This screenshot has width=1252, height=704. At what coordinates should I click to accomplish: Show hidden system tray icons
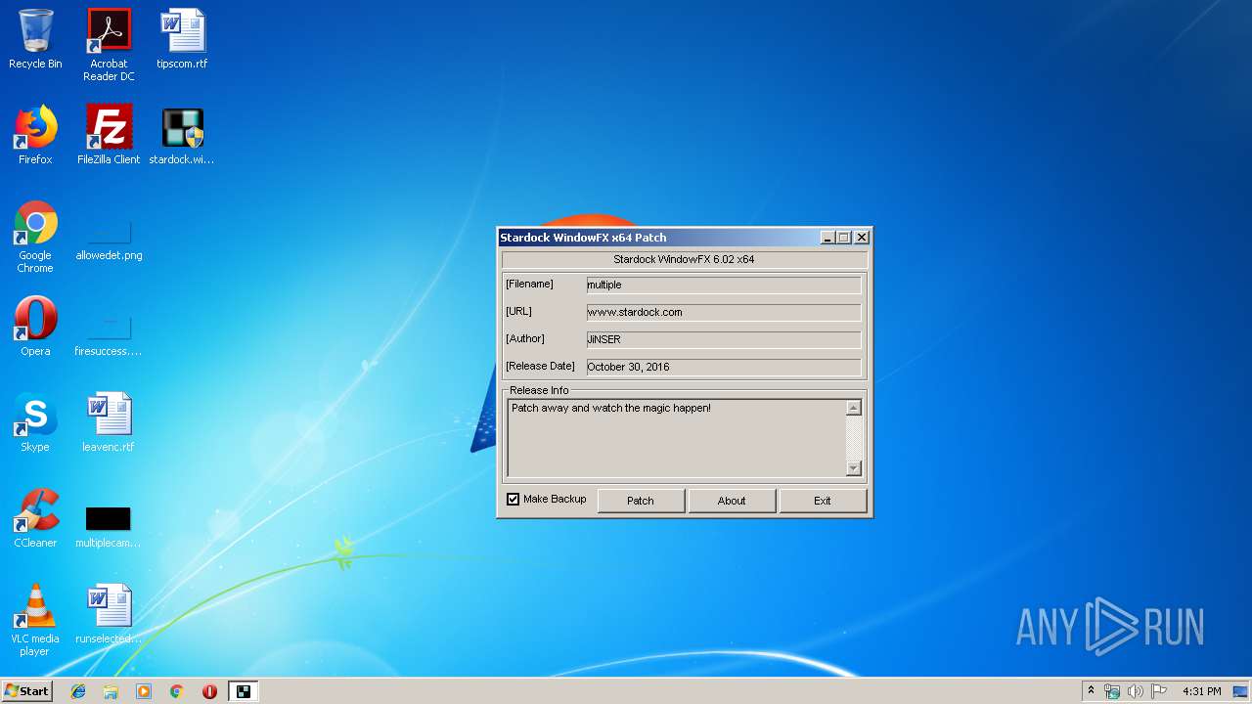(1091, 691)
